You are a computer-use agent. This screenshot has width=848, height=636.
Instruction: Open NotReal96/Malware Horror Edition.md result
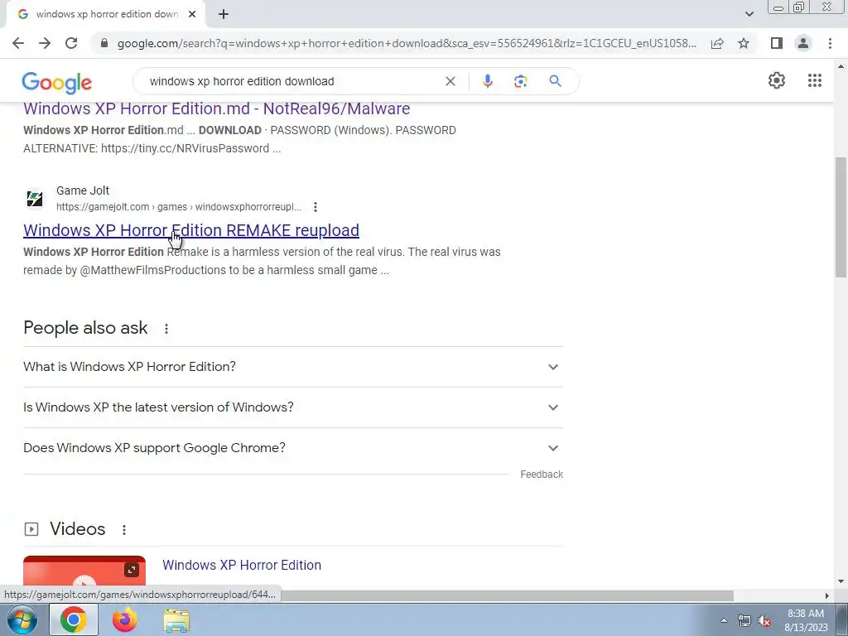[216, 108]
